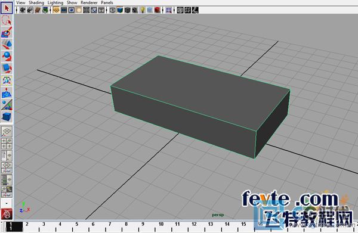Toggle Use All Lights bulb icon
358x233 pixels.
(x=143, y=10)
